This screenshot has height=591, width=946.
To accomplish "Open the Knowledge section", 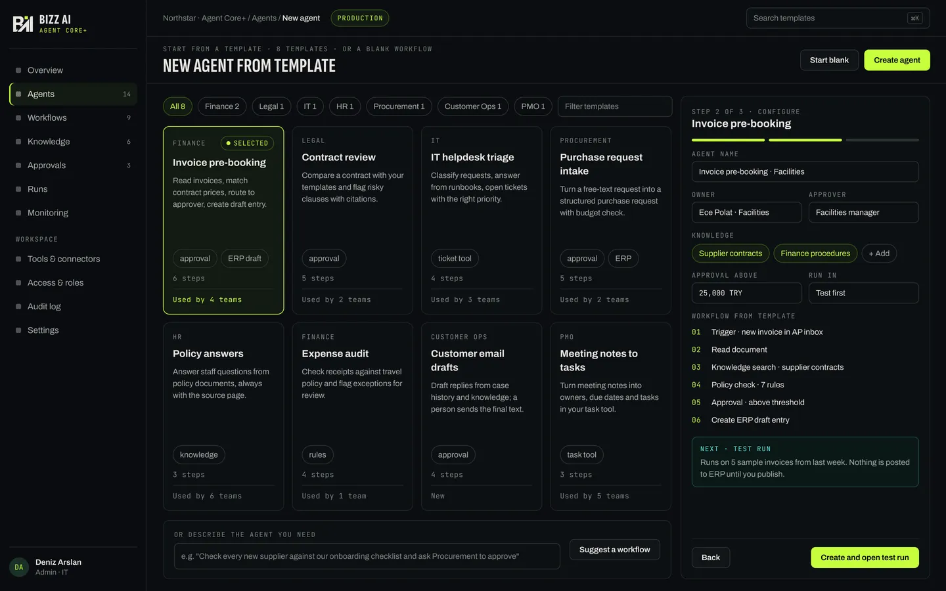I will tap(73, 142).
